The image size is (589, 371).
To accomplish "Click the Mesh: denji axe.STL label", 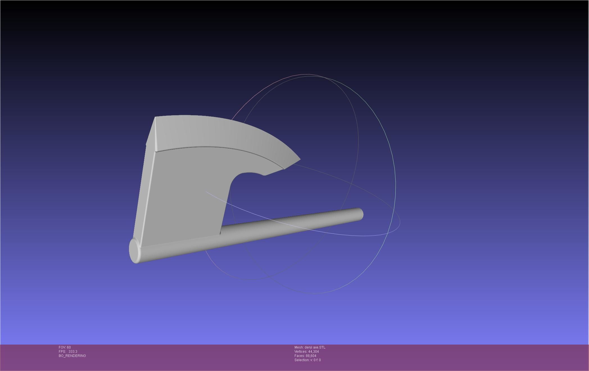I will coord(310,347).
